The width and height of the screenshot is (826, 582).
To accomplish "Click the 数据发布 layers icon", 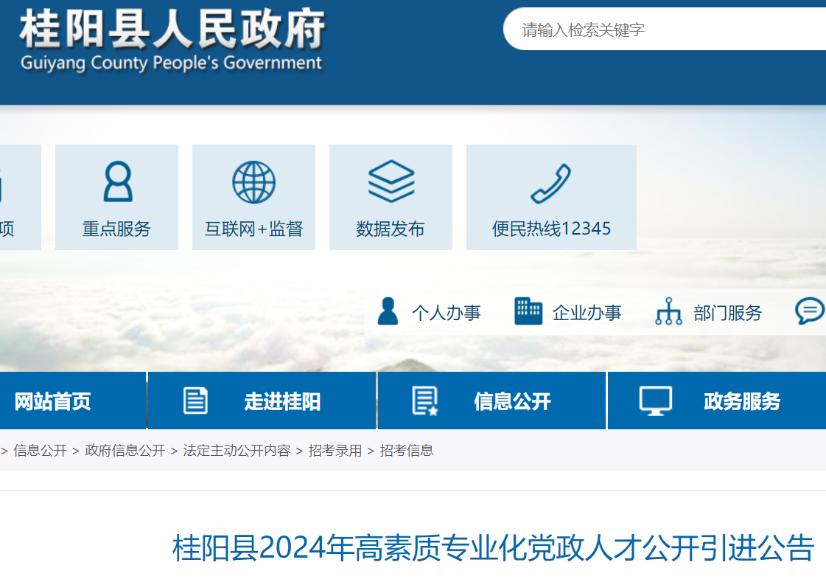I will 391,181.
